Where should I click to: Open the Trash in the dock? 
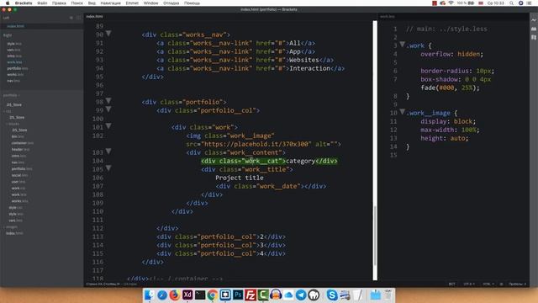click(x=388, y=295)
